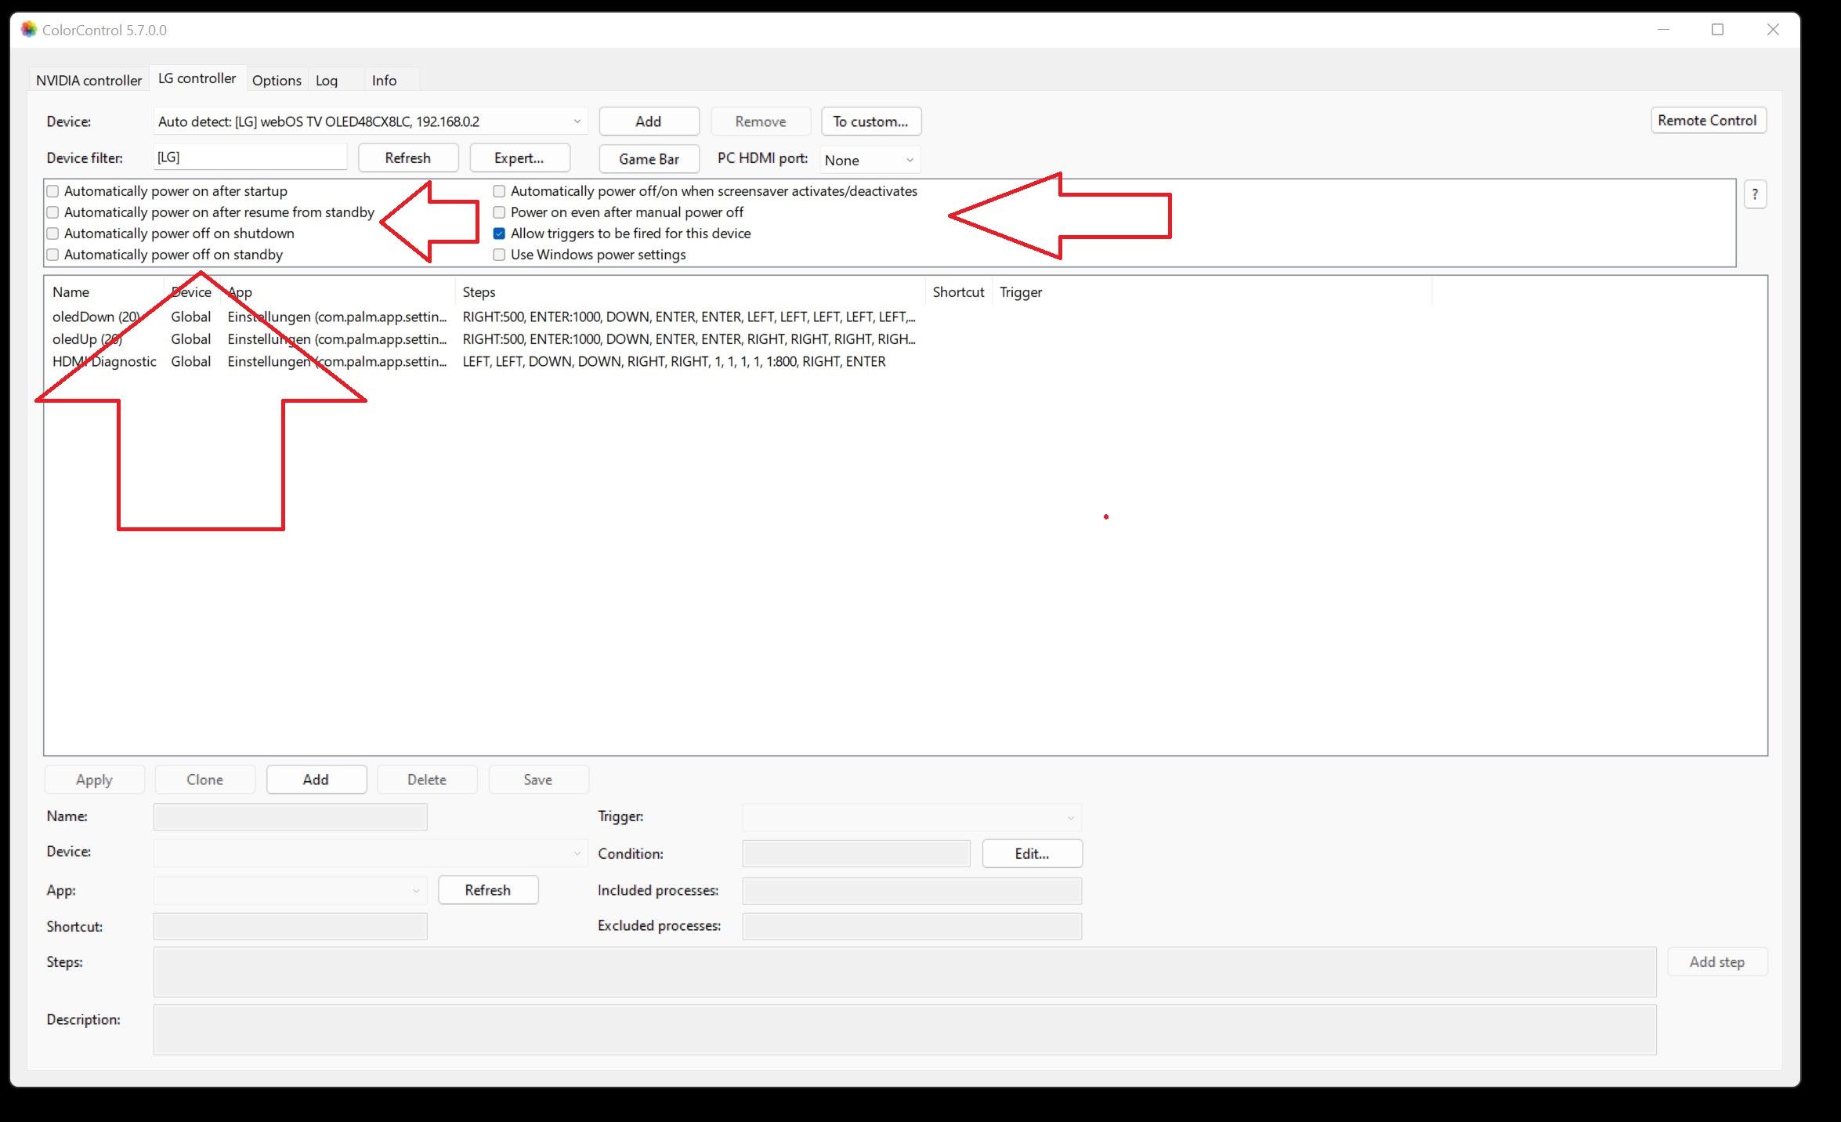
Task: Click the Add device button
Action: click(649, 121)
